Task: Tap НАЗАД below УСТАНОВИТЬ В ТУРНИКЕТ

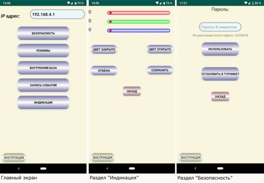Action: point(220,97)
